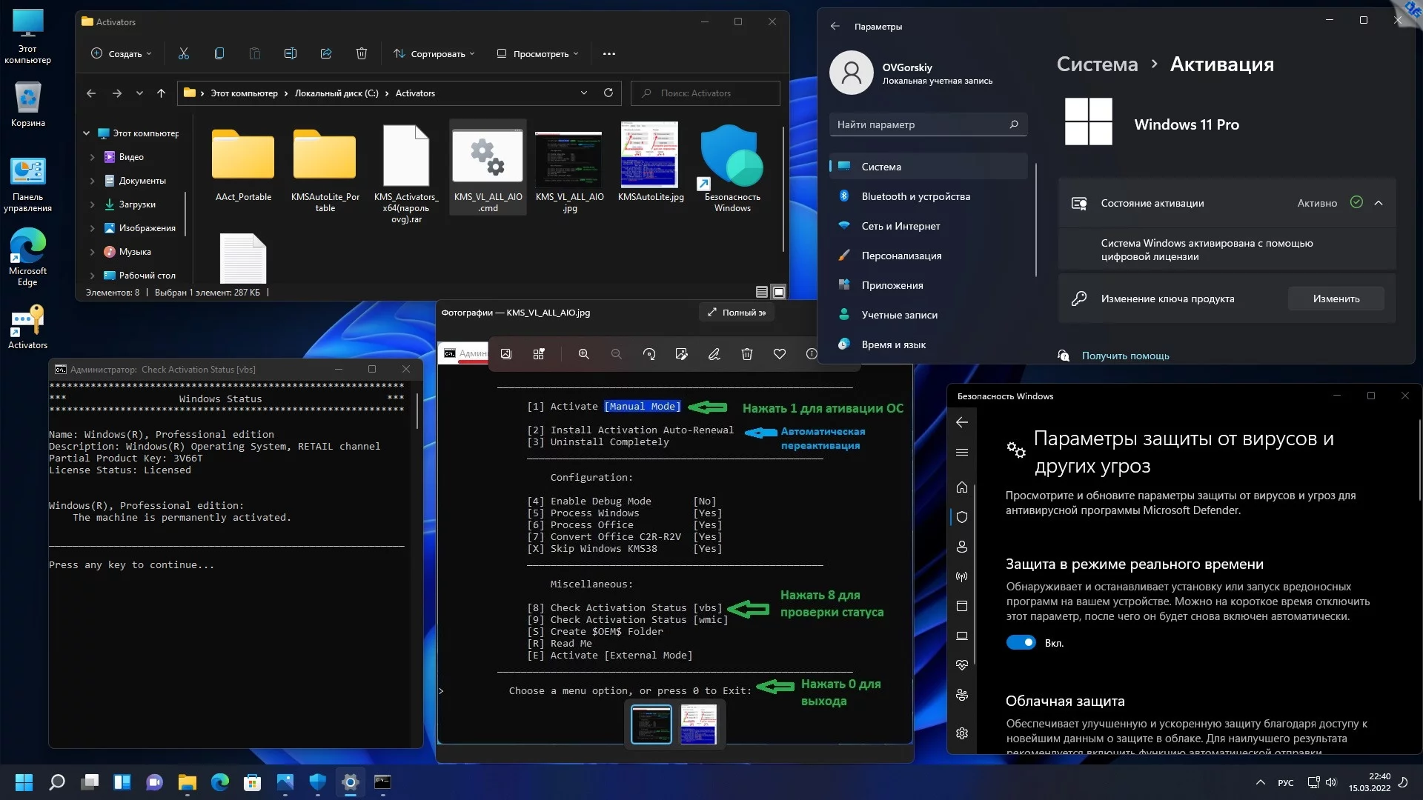
Task: Select Персонализация in settings sidebar
Action: click(901, 256)
